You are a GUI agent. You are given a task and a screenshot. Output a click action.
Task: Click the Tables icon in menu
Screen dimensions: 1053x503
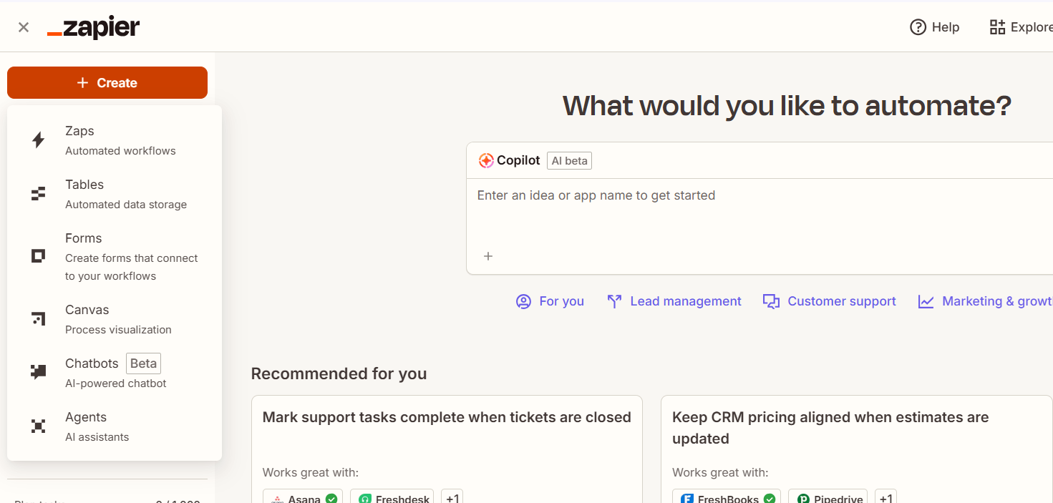tap(39, 194)
